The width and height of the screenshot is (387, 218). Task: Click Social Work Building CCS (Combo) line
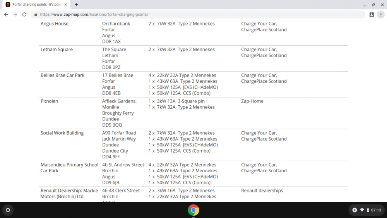coord(180,151)
